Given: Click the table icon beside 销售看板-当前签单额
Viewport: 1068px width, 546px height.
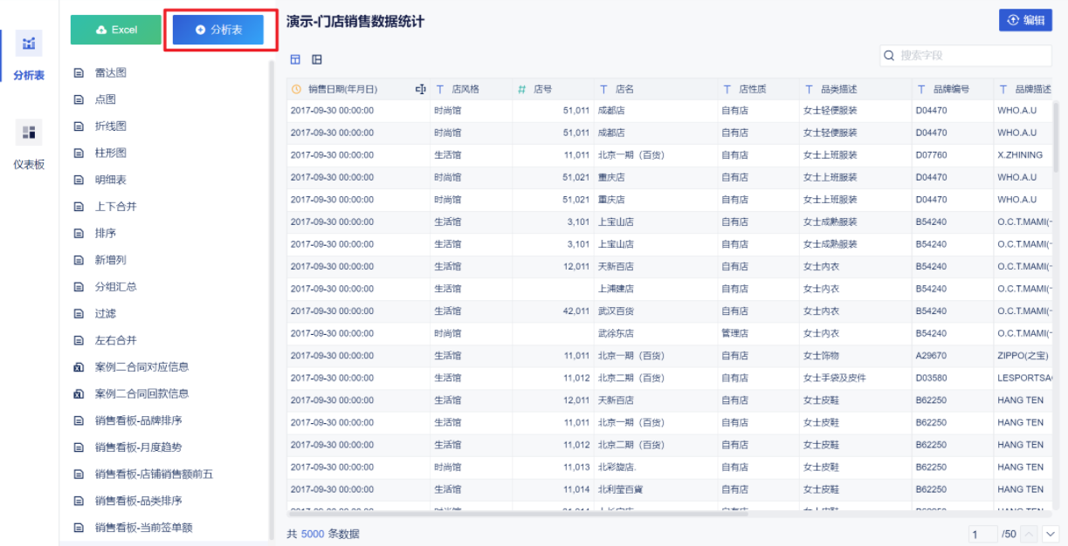Looking at the screenshot, I should [79, 528].
